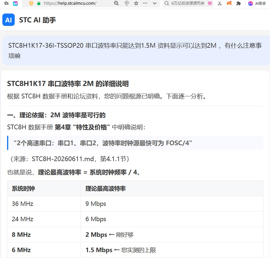Open the three-dot more options menu
Image resolution: width=270 pixels, height=258 pixels.
[145, 3]
